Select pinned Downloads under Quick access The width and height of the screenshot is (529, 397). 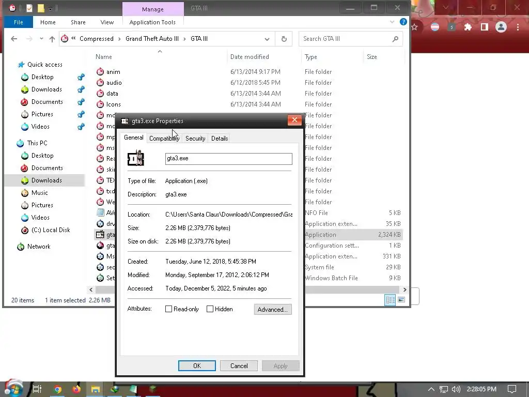coord(46,89)
